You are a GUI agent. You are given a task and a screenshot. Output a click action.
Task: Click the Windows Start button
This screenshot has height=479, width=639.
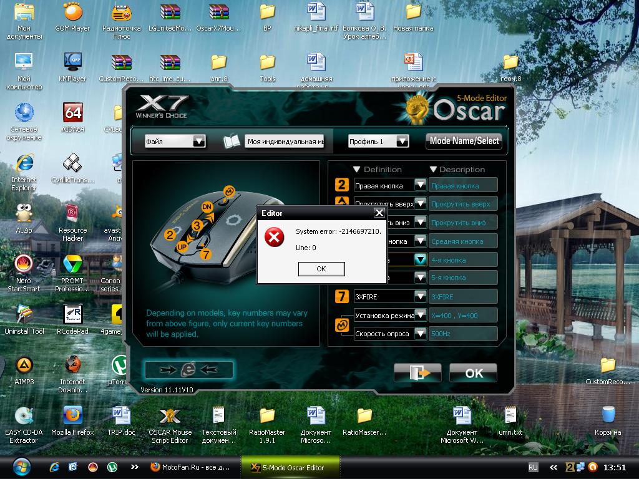pyautogui.click(x=21, y=467)
